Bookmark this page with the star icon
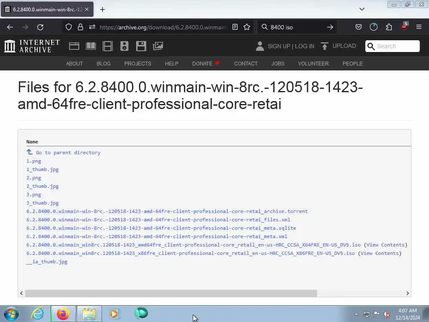The width and height of the screenshot is (429, 322). coord(247,27)
